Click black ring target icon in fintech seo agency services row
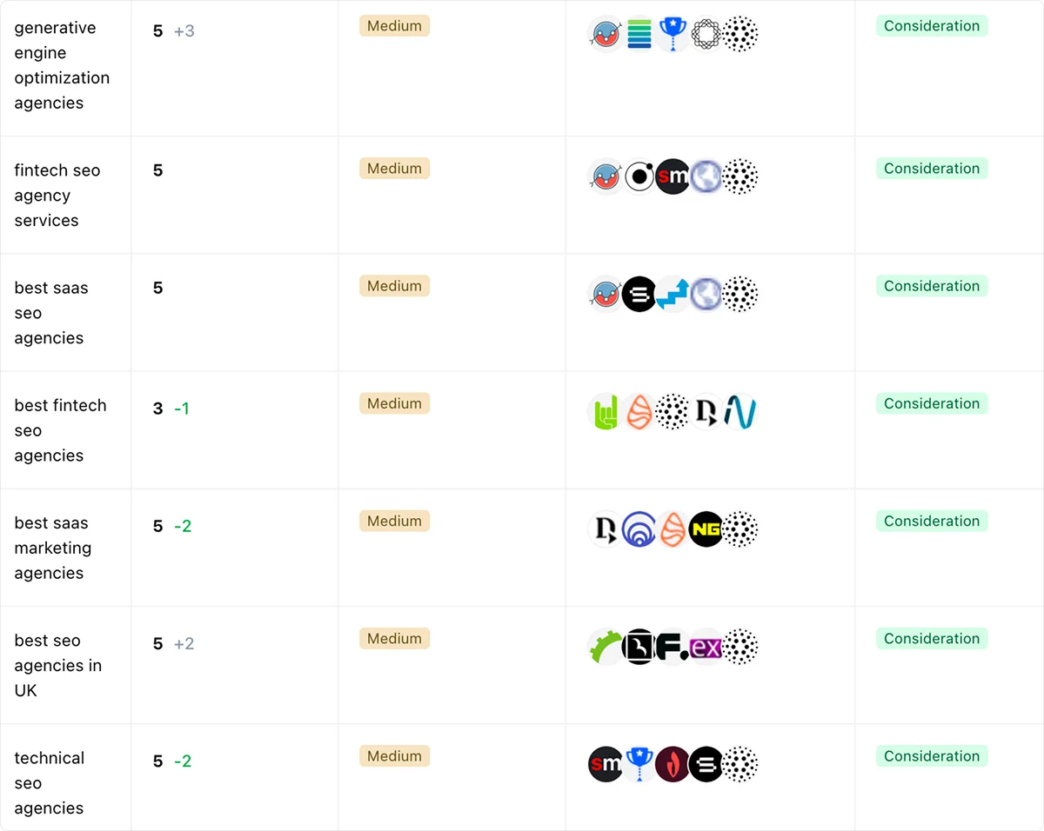 click(639, 177)
